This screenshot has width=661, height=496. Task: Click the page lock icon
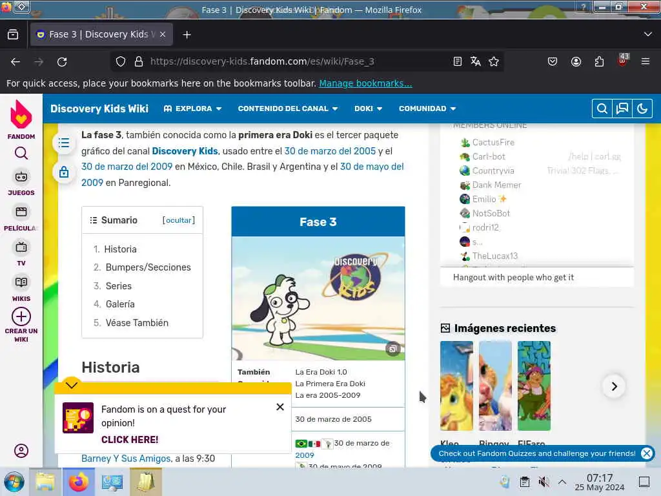(64, 172)
